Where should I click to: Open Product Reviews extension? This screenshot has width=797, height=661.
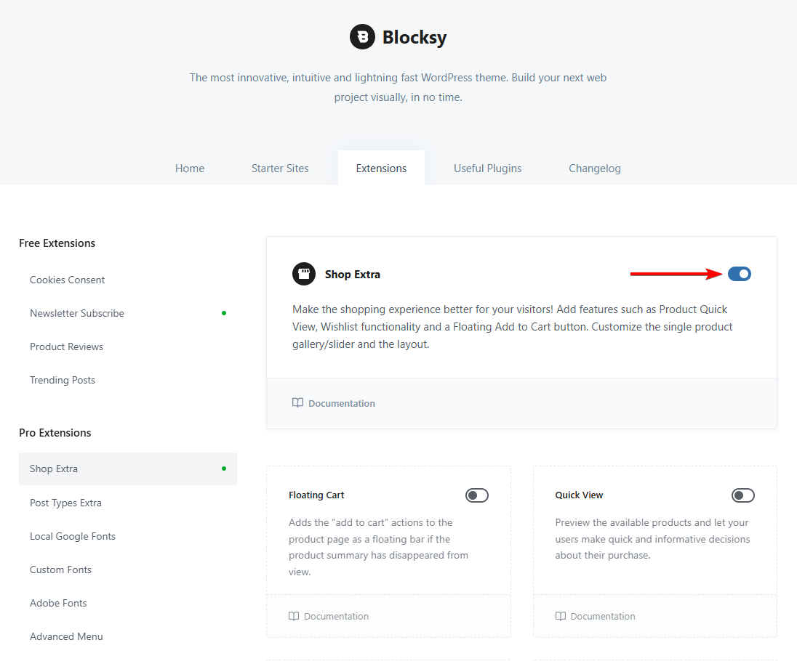tap(67, 346)
